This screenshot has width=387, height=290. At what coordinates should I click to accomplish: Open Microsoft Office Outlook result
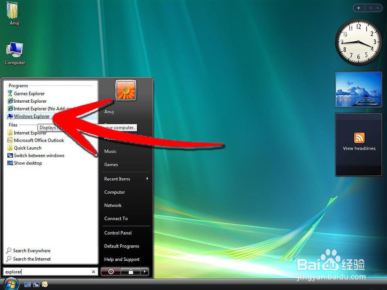(36, 140)
